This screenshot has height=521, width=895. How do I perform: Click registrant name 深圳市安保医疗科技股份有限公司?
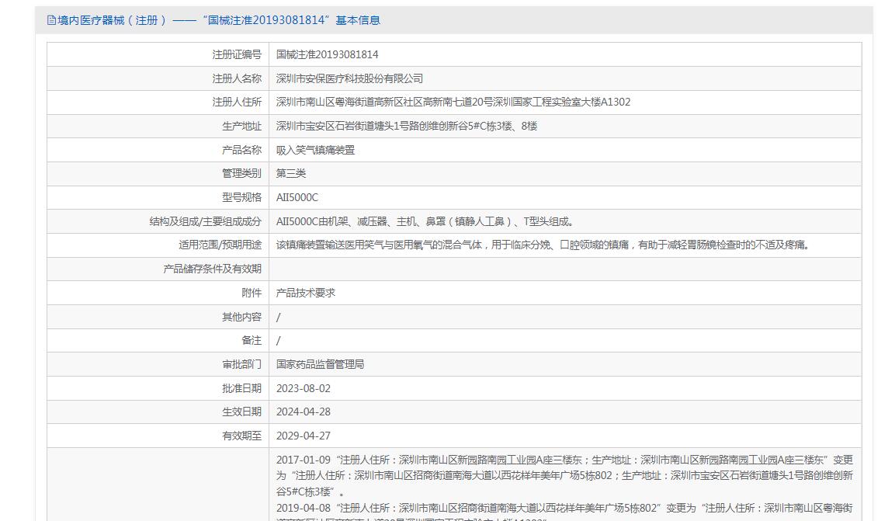pos(349,78)
